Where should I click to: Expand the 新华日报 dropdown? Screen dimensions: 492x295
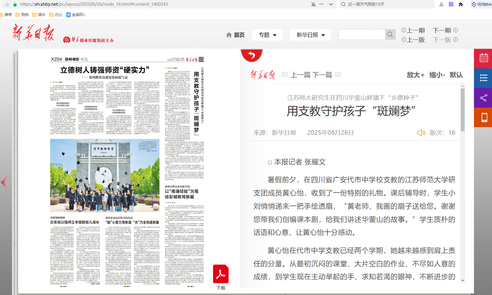point(310,35)
